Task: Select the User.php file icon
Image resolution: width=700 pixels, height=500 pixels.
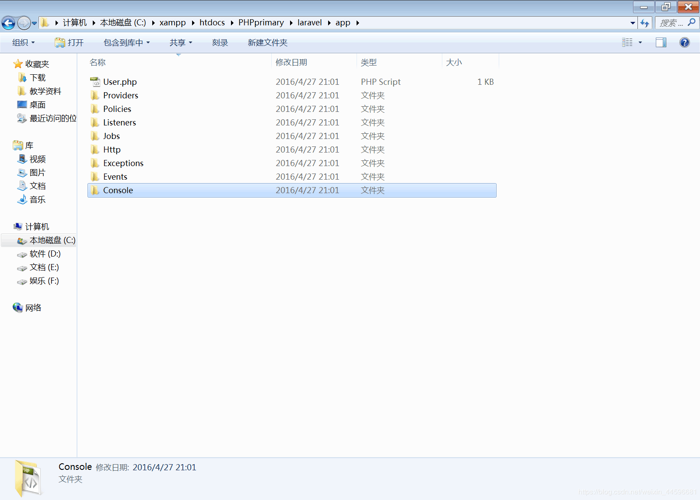Action: point(95,82)
